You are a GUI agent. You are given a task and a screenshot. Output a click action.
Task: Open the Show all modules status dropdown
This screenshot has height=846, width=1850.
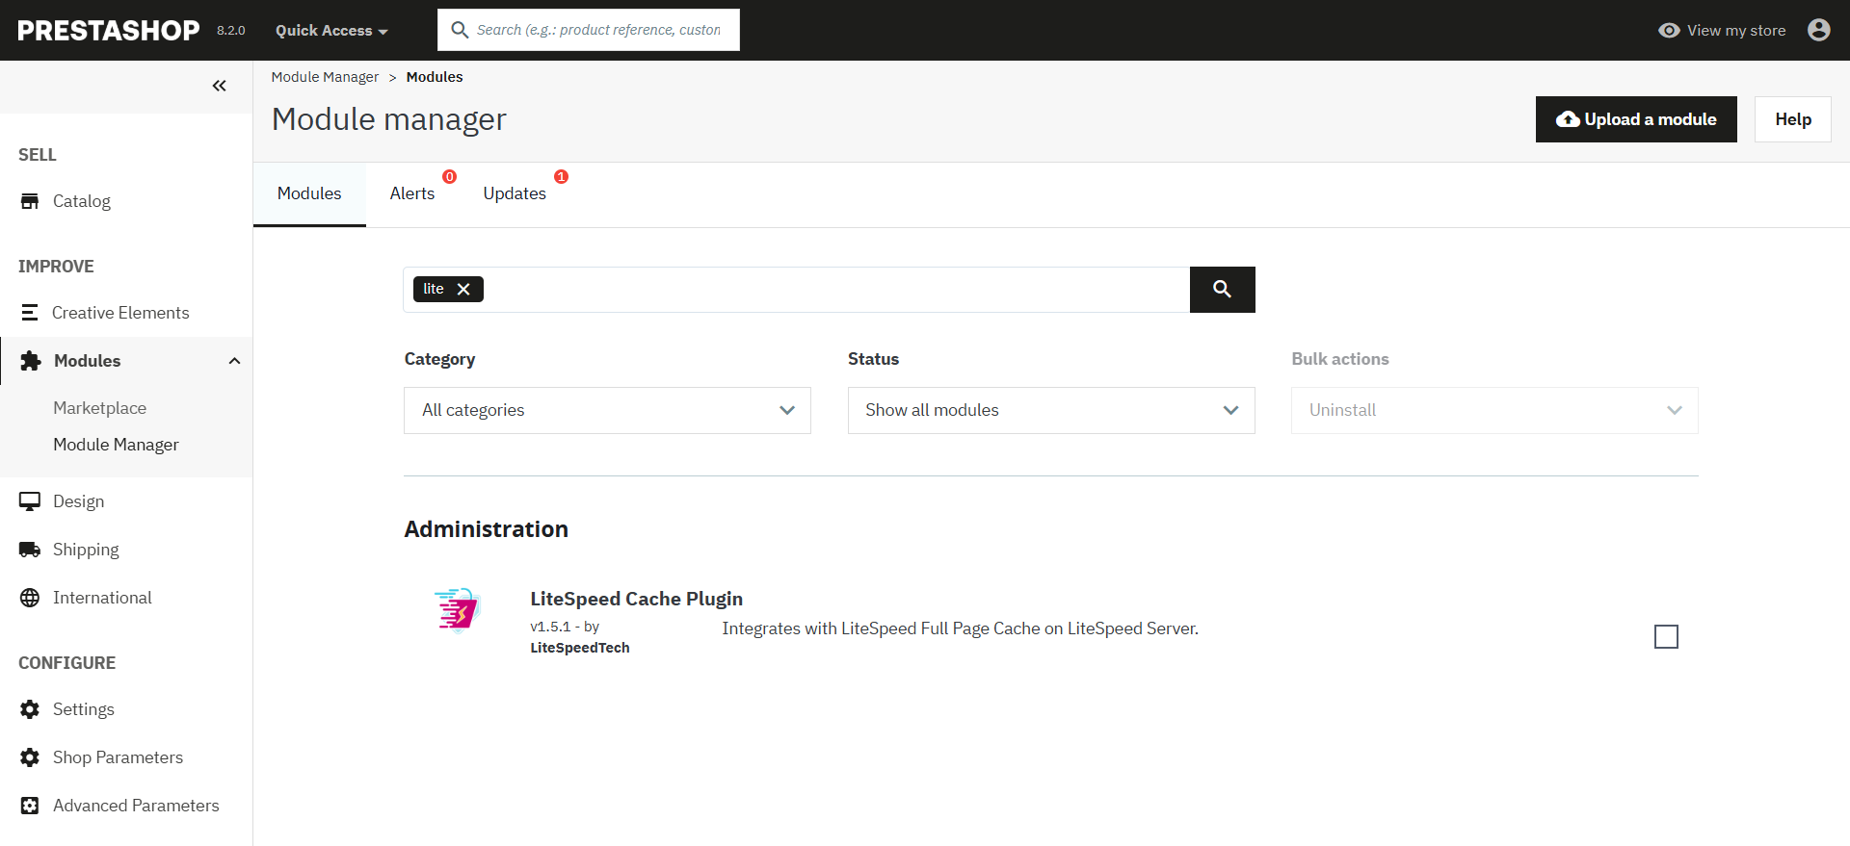click(x=1050, y=411)
